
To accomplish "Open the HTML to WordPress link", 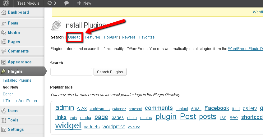I will [20, 101].
